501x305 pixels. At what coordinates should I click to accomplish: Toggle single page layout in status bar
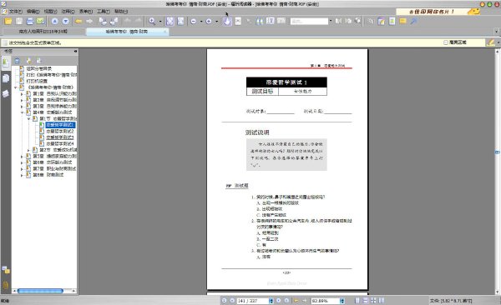(357, 301)
